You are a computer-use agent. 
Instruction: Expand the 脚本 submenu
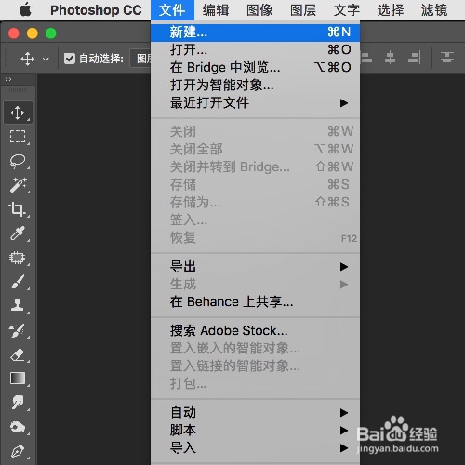pos(256,431)
